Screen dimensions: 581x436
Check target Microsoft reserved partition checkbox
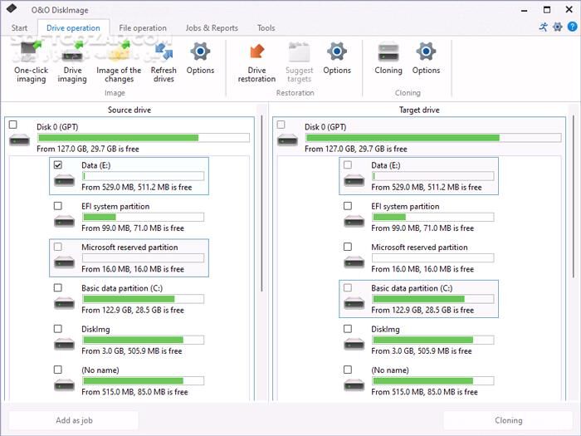(348, 247)
